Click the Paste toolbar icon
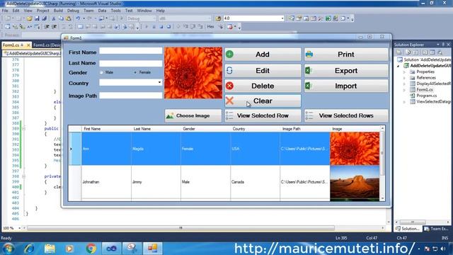Viewport: 453px width, 255px height. coord(69,18)
